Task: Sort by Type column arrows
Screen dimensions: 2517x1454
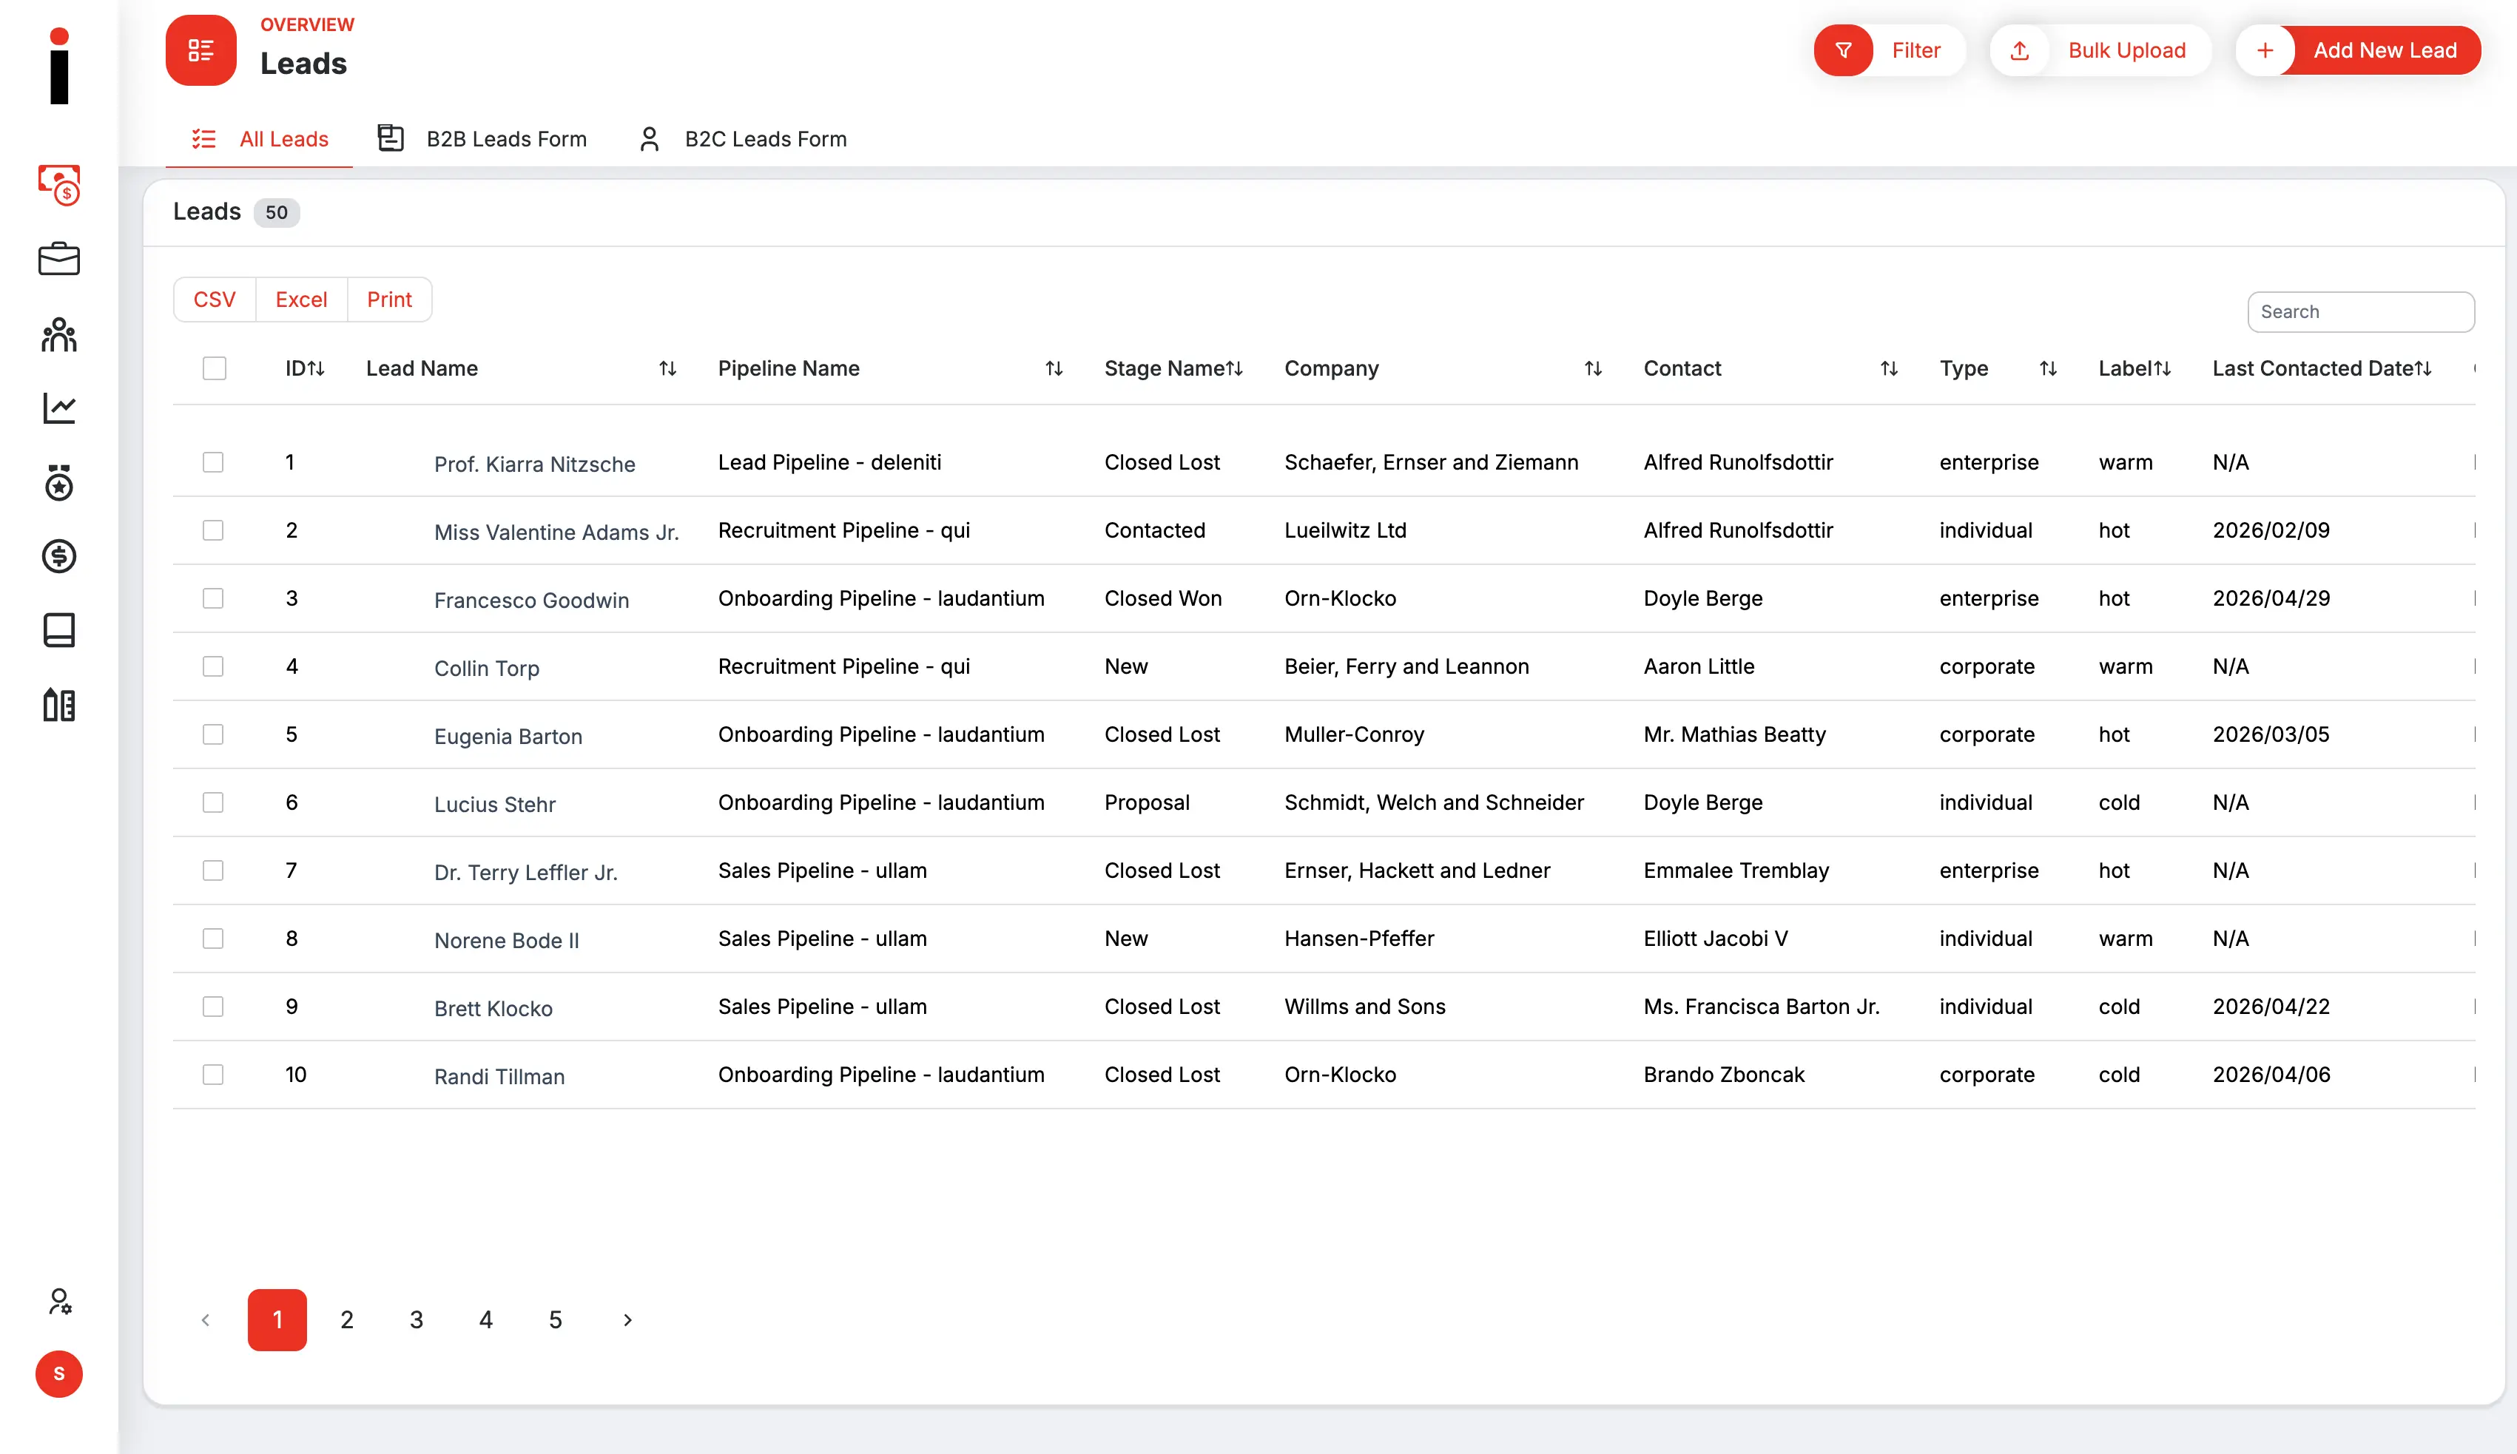Action: point(2048,368)
